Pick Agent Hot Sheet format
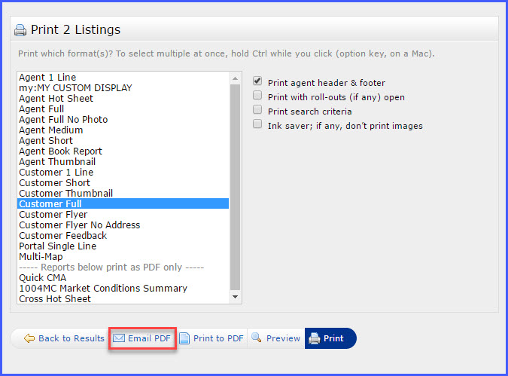 56,99
